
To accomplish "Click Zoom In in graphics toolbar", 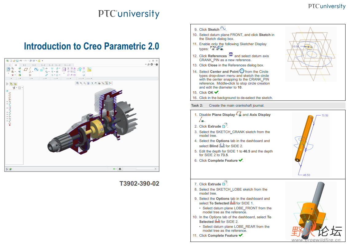I will [81, 83].
